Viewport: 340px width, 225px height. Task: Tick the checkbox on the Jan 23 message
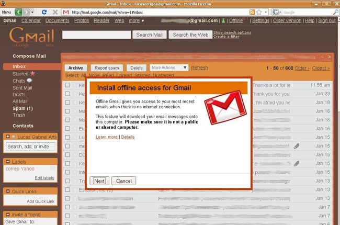tap(67, 94)
